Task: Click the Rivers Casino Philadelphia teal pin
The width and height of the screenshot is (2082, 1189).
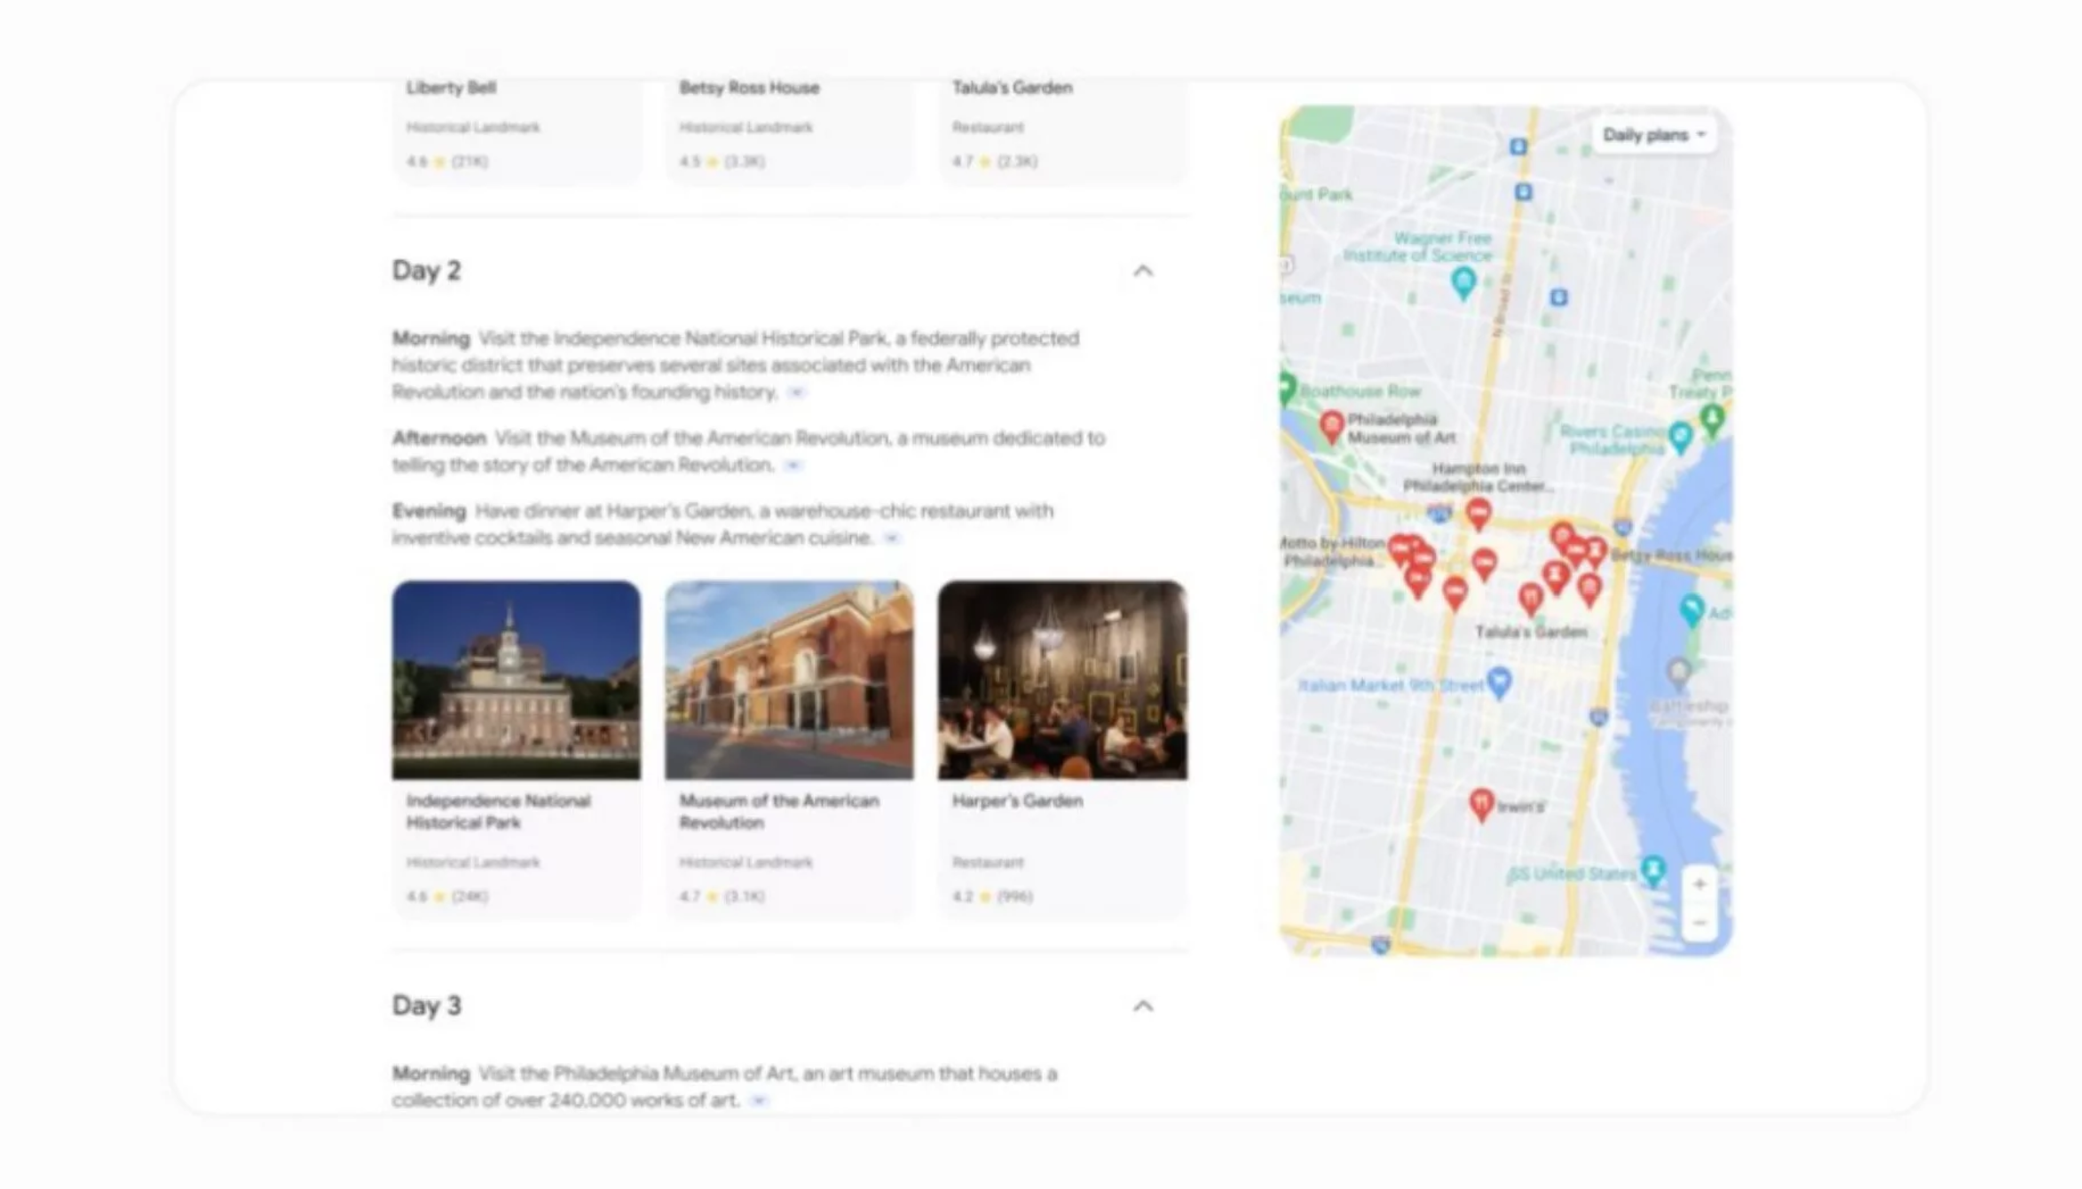Action: pyautogui.click(x=1680, y=437)
